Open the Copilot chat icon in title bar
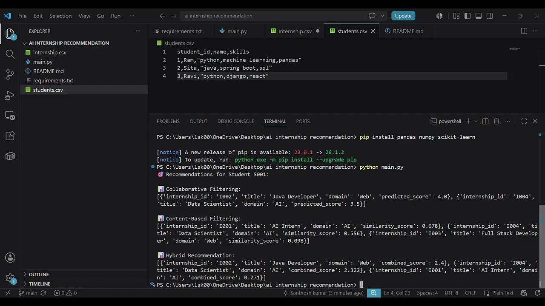The height and width of the screenshot is (306, 545). [372, 16]
